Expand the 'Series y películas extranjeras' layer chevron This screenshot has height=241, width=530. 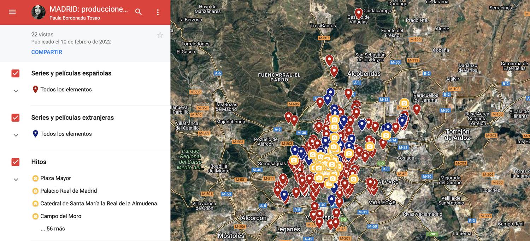(x=16, y=135)
